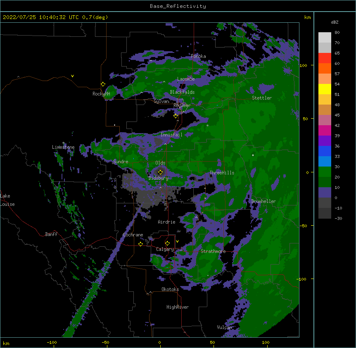Click the Limestone label
The image size is (356, 348).
63,147
